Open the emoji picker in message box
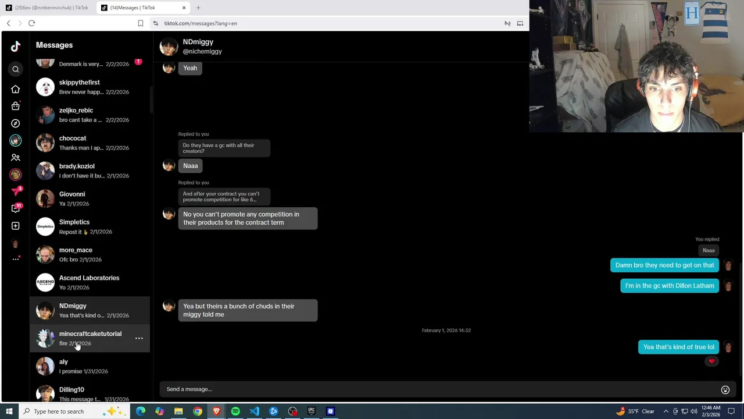This screenshot has width=744, height=419. [725, 390]
